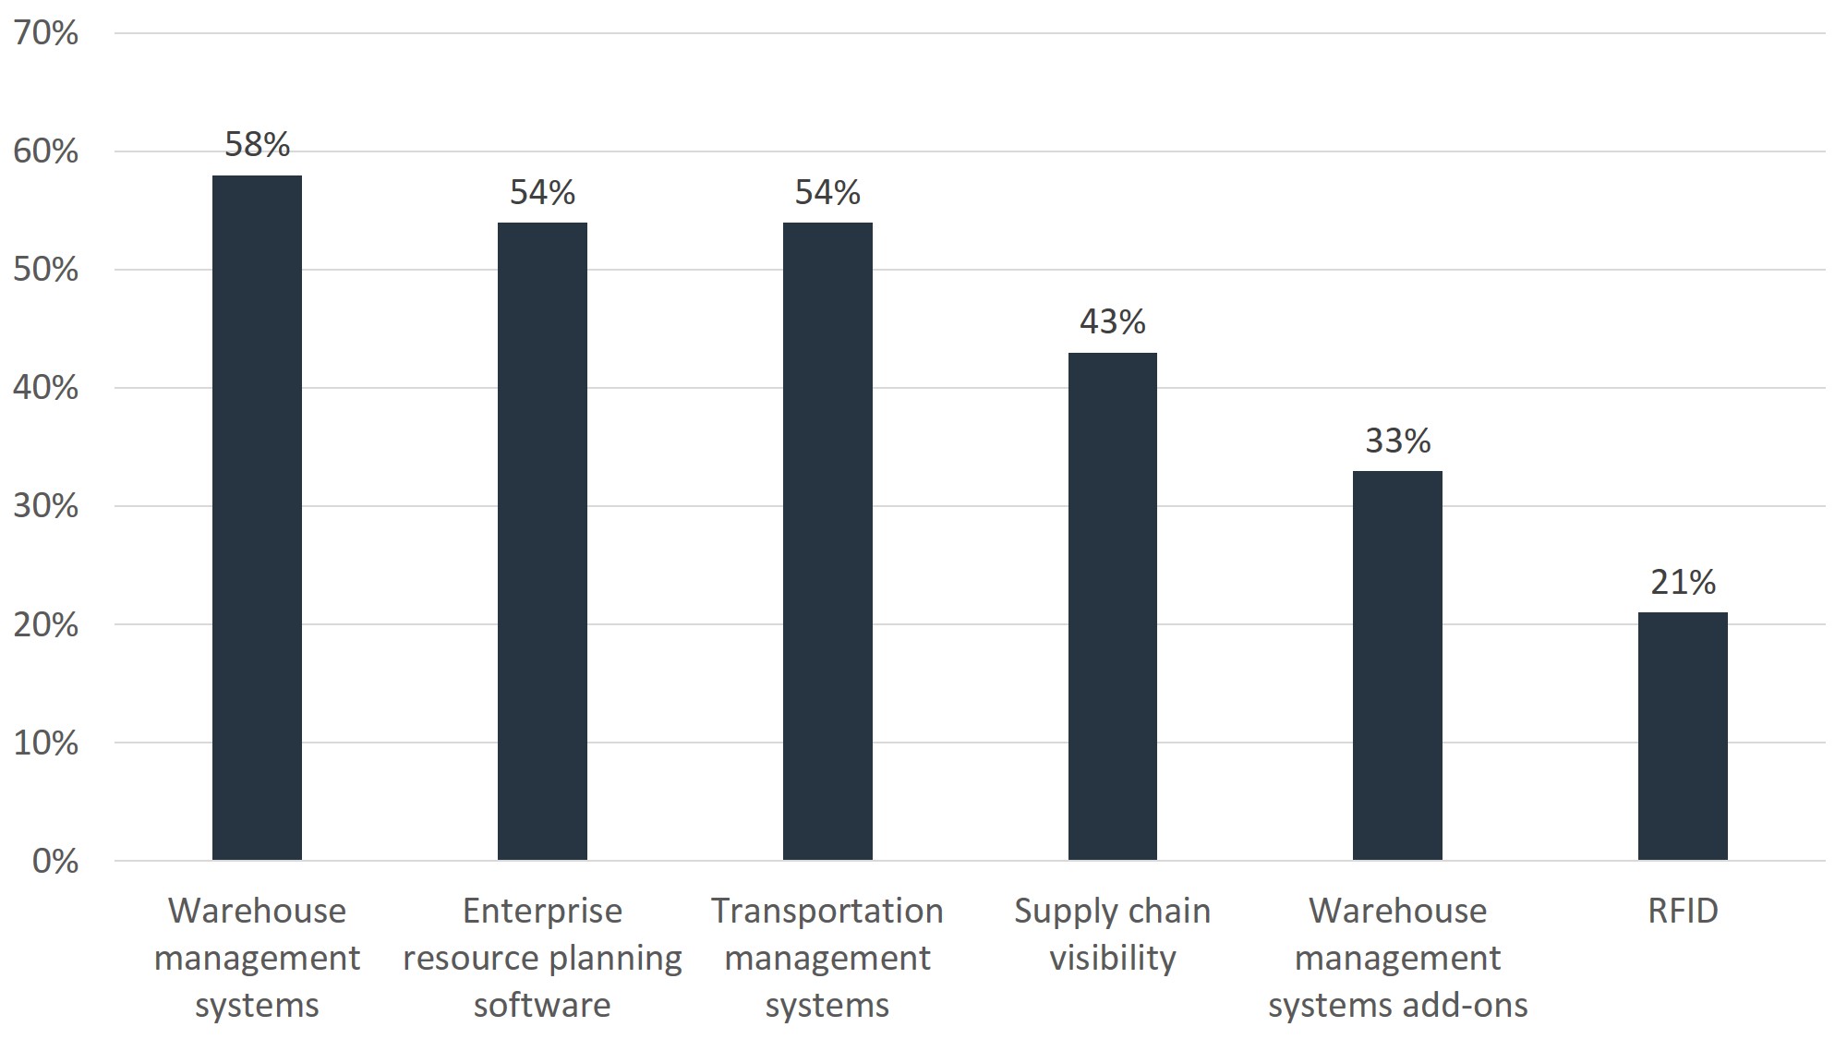Click the 0% y-axis tick label

point(55,861)
